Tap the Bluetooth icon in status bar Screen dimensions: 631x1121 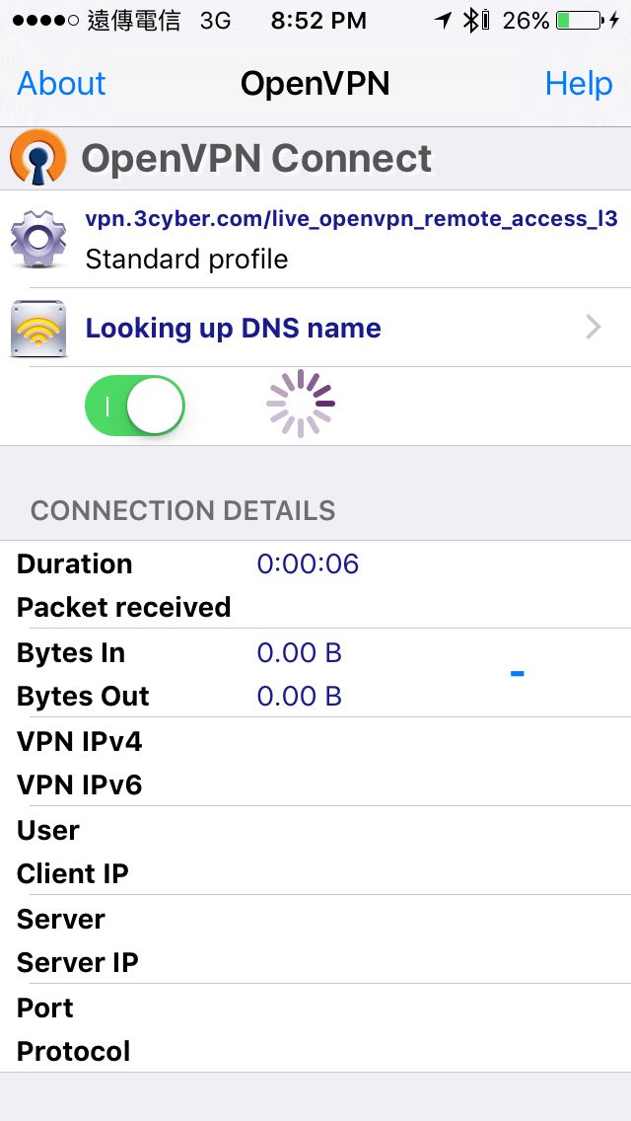tap(473, 20)
